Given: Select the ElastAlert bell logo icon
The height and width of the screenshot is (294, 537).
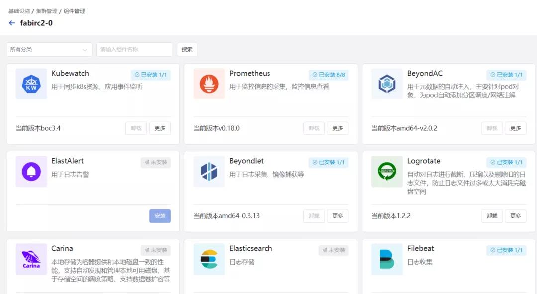Looking at the screenshot, I should [31, 171].
